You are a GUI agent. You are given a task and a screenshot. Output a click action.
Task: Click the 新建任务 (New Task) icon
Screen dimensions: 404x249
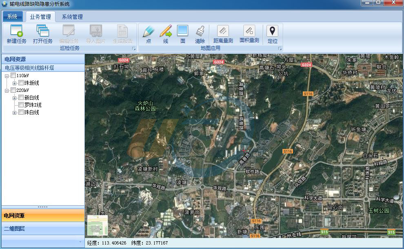point(16,31)
